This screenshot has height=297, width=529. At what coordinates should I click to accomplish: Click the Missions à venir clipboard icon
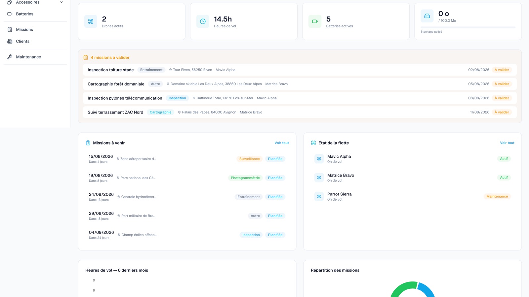(x=88, y=143)
